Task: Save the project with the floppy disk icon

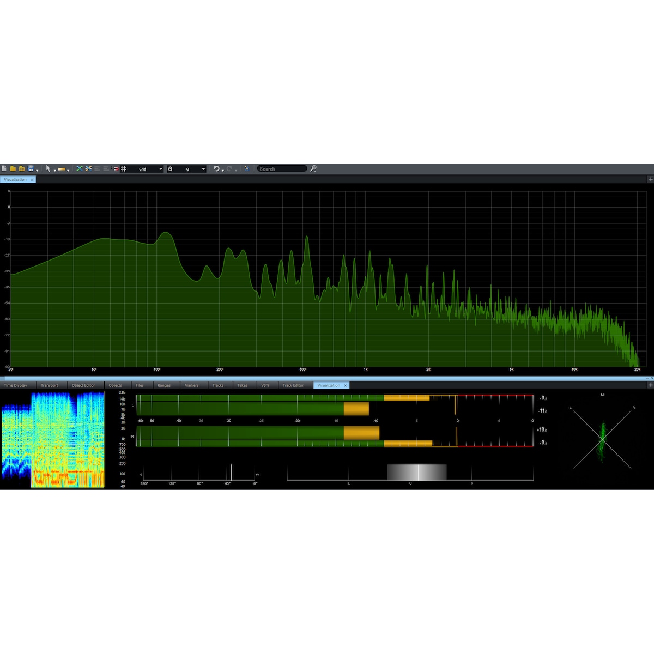Action: click(31, 169)
